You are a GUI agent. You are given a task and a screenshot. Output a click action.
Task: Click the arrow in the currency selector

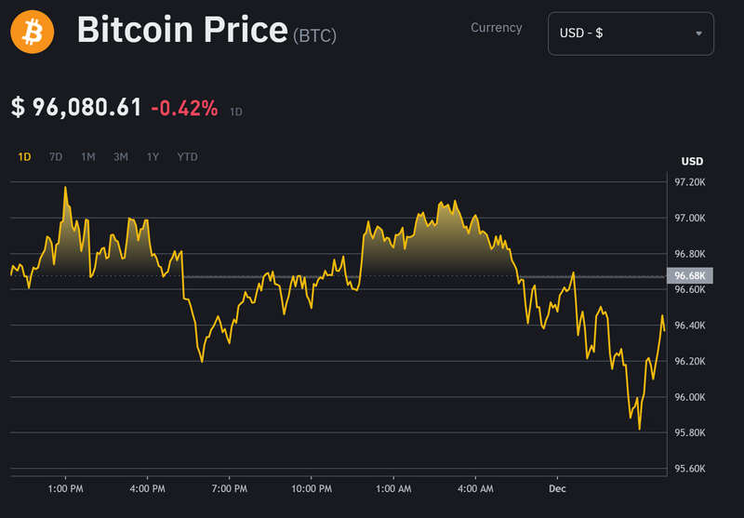coord(698,34)
